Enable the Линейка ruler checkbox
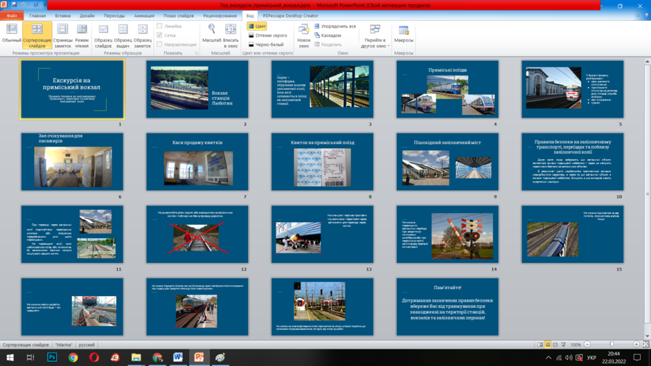The width and height of the screenshot is (651, 366). 159,26
